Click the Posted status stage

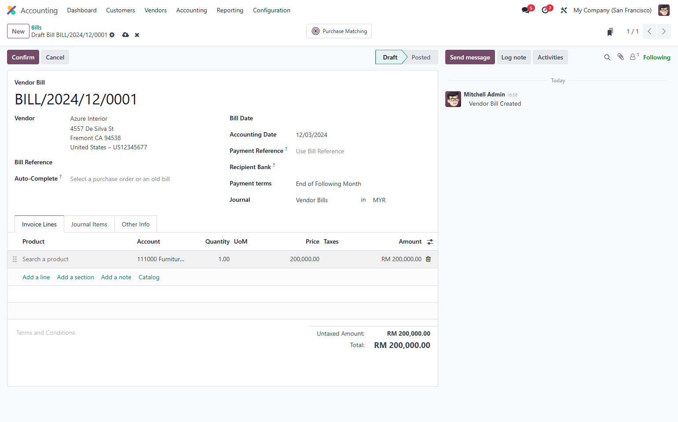click(421, 57)
